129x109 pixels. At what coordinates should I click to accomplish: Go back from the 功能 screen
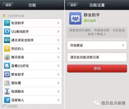point(8,5)
